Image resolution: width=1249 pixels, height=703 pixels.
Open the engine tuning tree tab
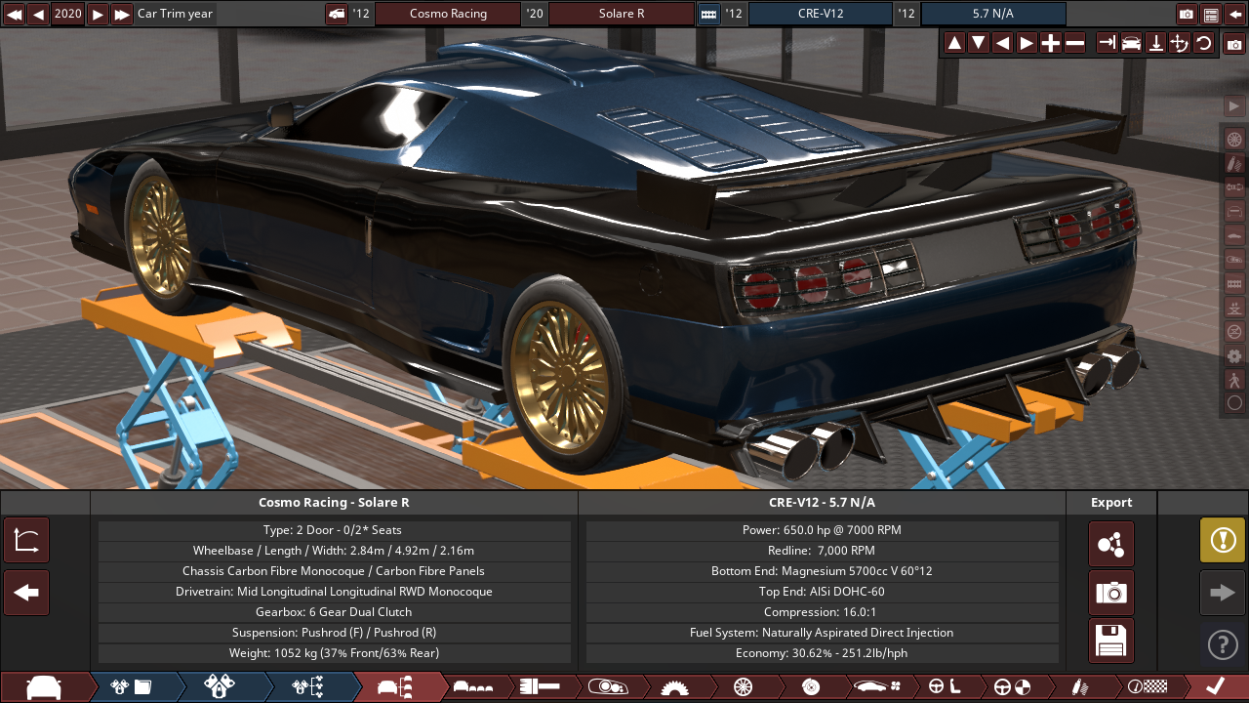coord(308,686)
